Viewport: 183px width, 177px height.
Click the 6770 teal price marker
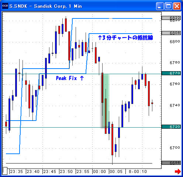tap(171, 73)
